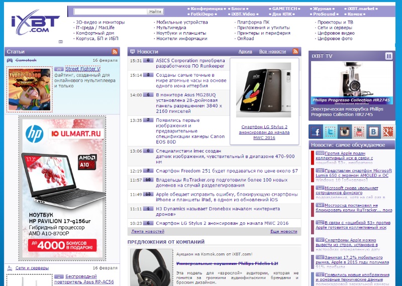
Task: Go to 3D-видео и мониторы section
Action: pos(100,22)
